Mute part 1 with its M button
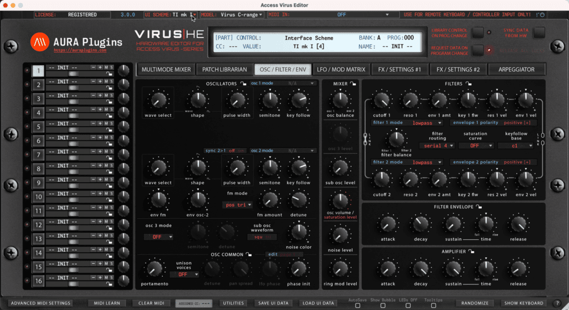Image resolution: width=569 pixels, height=310 pixels. coord(106,68)
